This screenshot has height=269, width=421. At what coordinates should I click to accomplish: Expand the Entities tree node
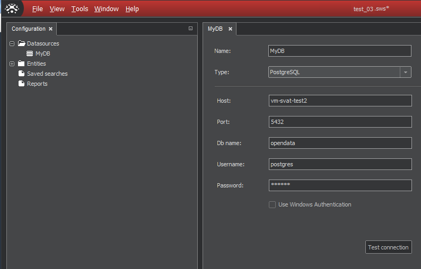[12, 64]
